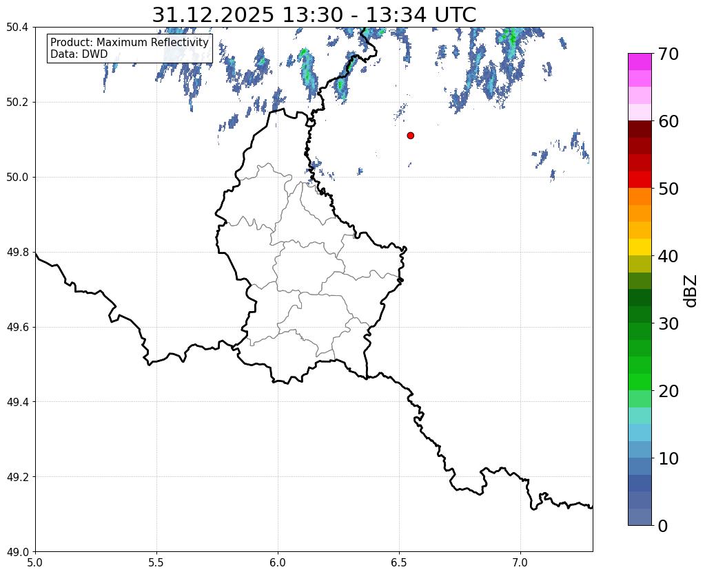Click the 'dBZ' colorbar axis label
705x574 pixels.
pos(689,290)
